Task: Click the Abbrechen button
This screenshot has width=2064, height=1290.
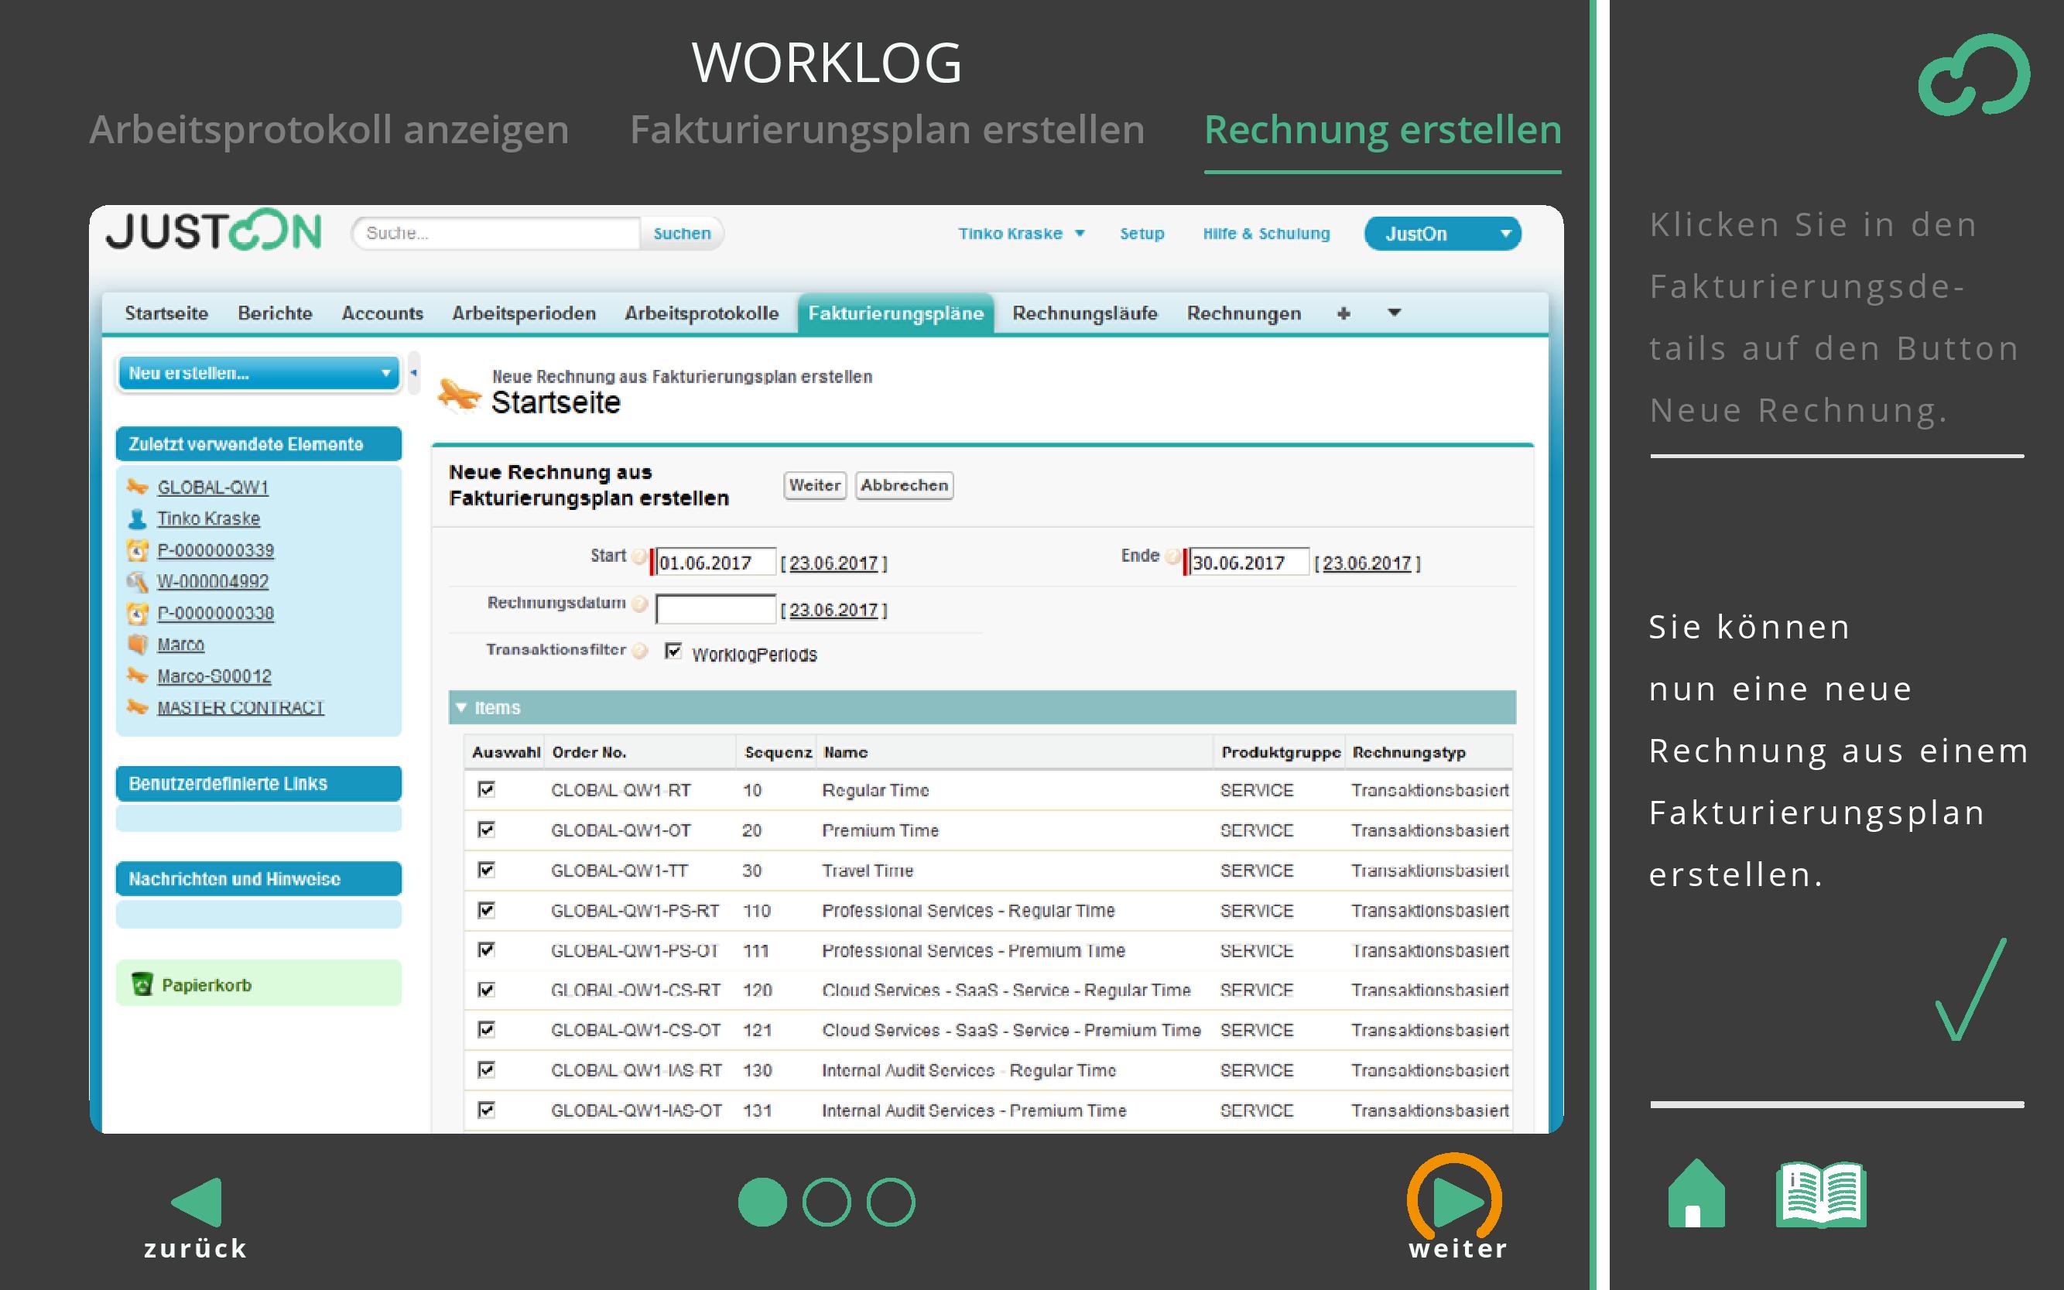Action: pyautogui.click(x=904, y=485)
